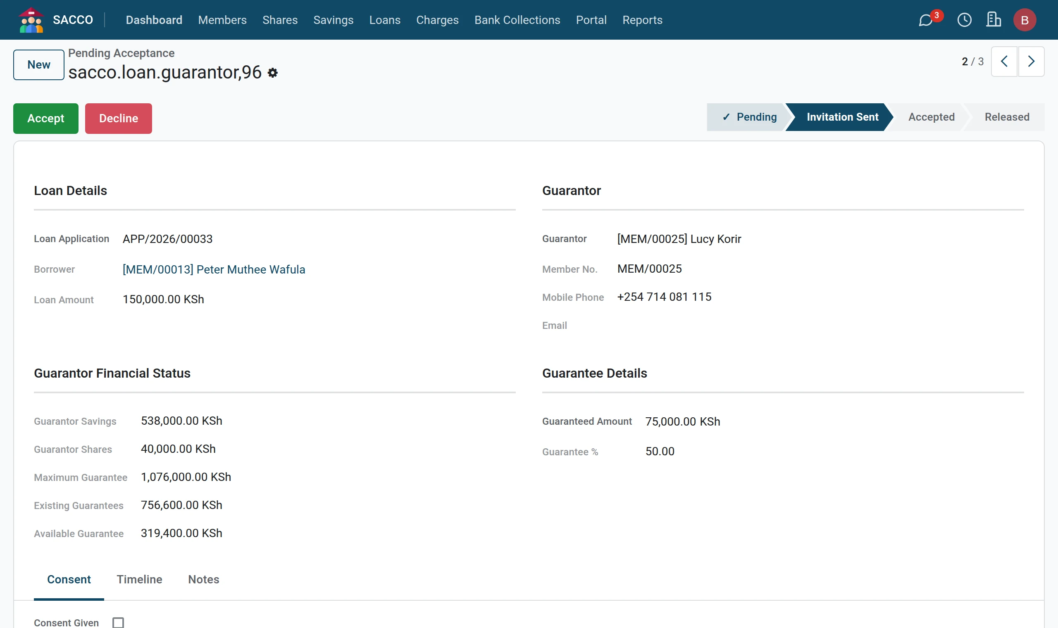The height and width of the screenshot is (628, 1058).
Task: Switch to the Timeline tab
Action: coord(139,579)
